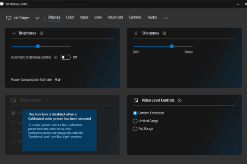The height and width of the screenshot is (164, 247).
Task: Click the Brightness sun icon
Action: point(14,33)
